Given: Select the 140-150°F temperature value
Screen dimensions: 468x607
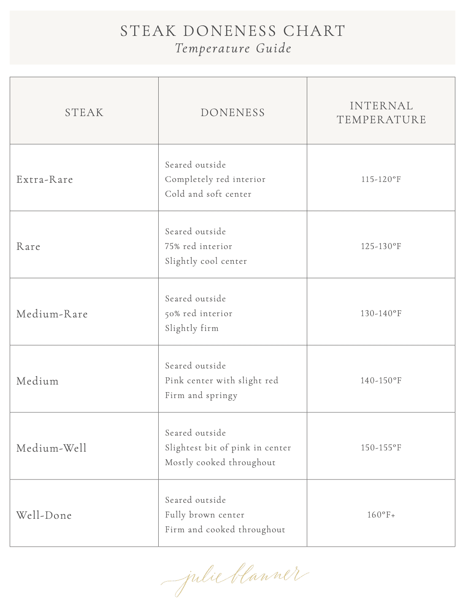Looking at the screenshot, I should point(381,381).
